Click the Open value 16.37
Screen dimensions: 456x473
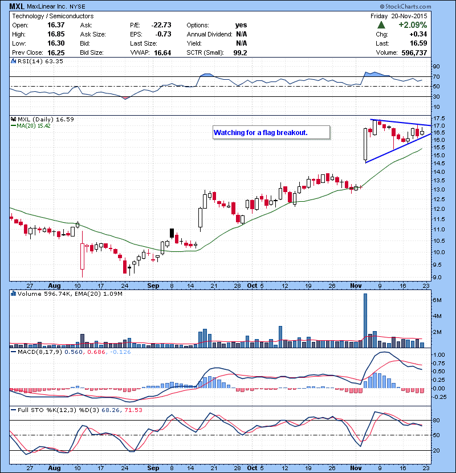(56, 25)
